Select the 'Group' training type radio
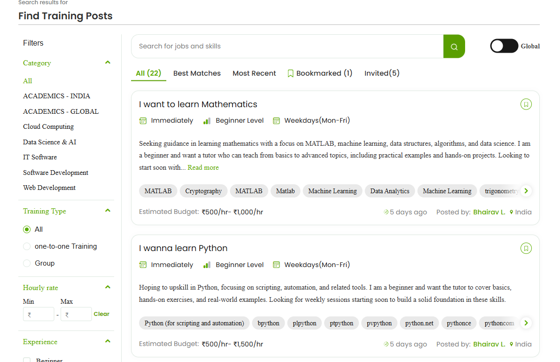560x362 pixels. click(27, 263)
